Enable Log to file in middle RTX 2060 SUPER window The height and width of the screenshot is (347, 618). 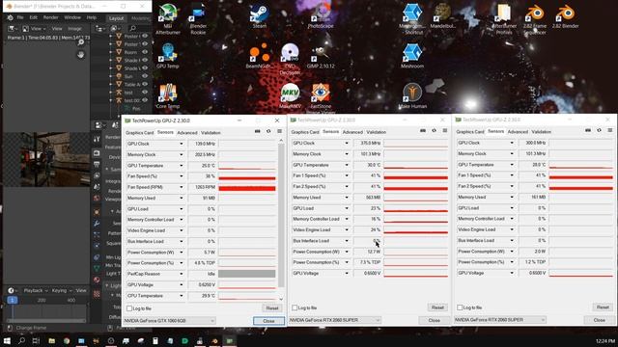[x=295, y=307]
